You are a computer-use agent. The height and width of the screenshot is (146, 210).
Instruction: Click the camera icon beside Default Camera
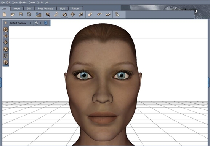tap(6, 23)
